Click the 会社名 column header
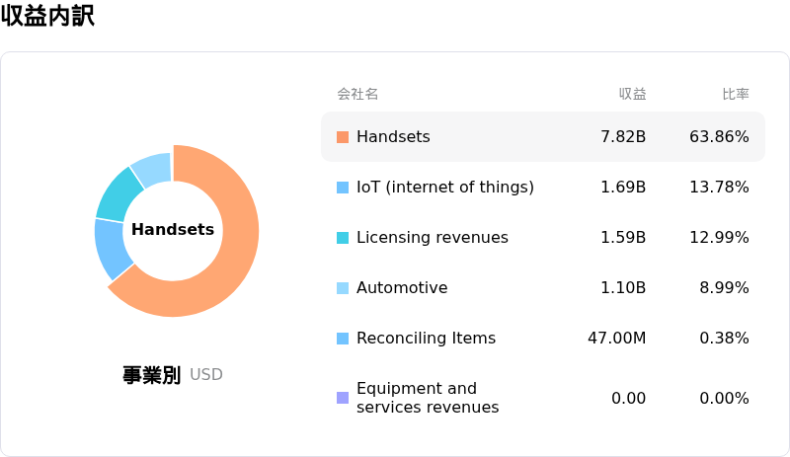 pos(357,94)
